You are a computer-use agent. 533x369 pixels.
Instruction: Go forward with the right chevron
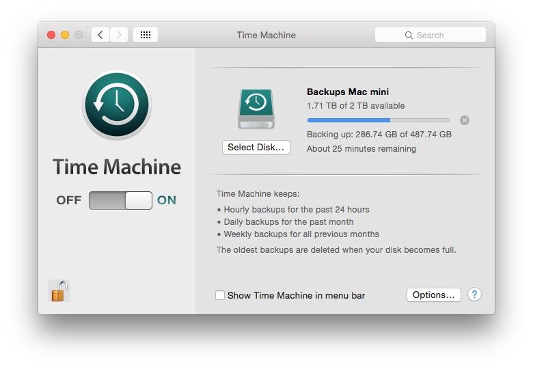coord(119,35)
